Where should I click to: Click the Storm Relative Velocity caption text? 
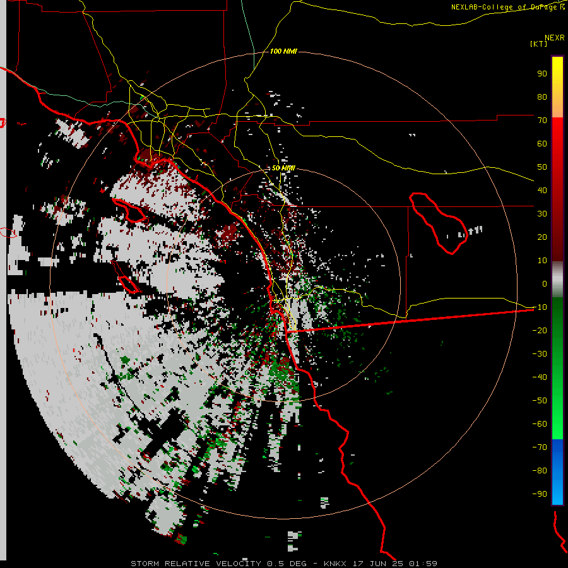pos(284,564)
